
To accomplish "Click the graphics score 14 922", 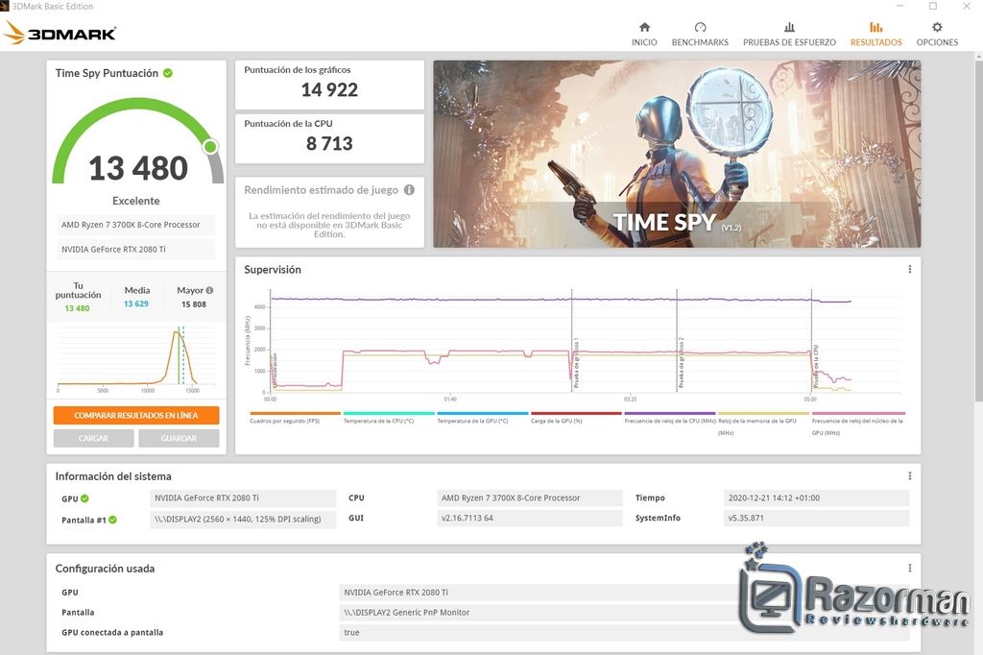I will pos(329,89).
